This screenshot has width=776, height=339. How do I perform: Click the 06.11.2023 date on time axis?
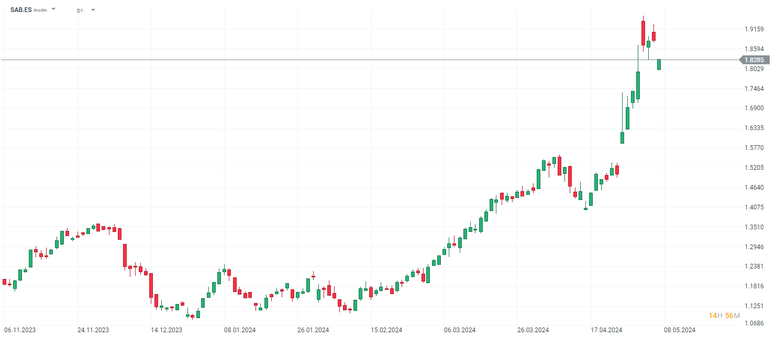click(20, 330)
